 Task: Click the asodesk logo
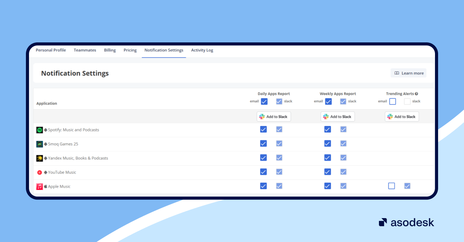pyautogui.click(x=406, y=222)
